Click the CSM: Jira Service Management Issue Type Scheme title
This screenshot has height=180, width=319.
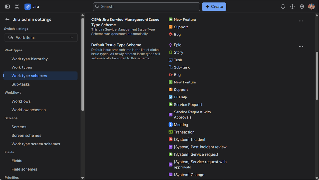pos(125,22)
